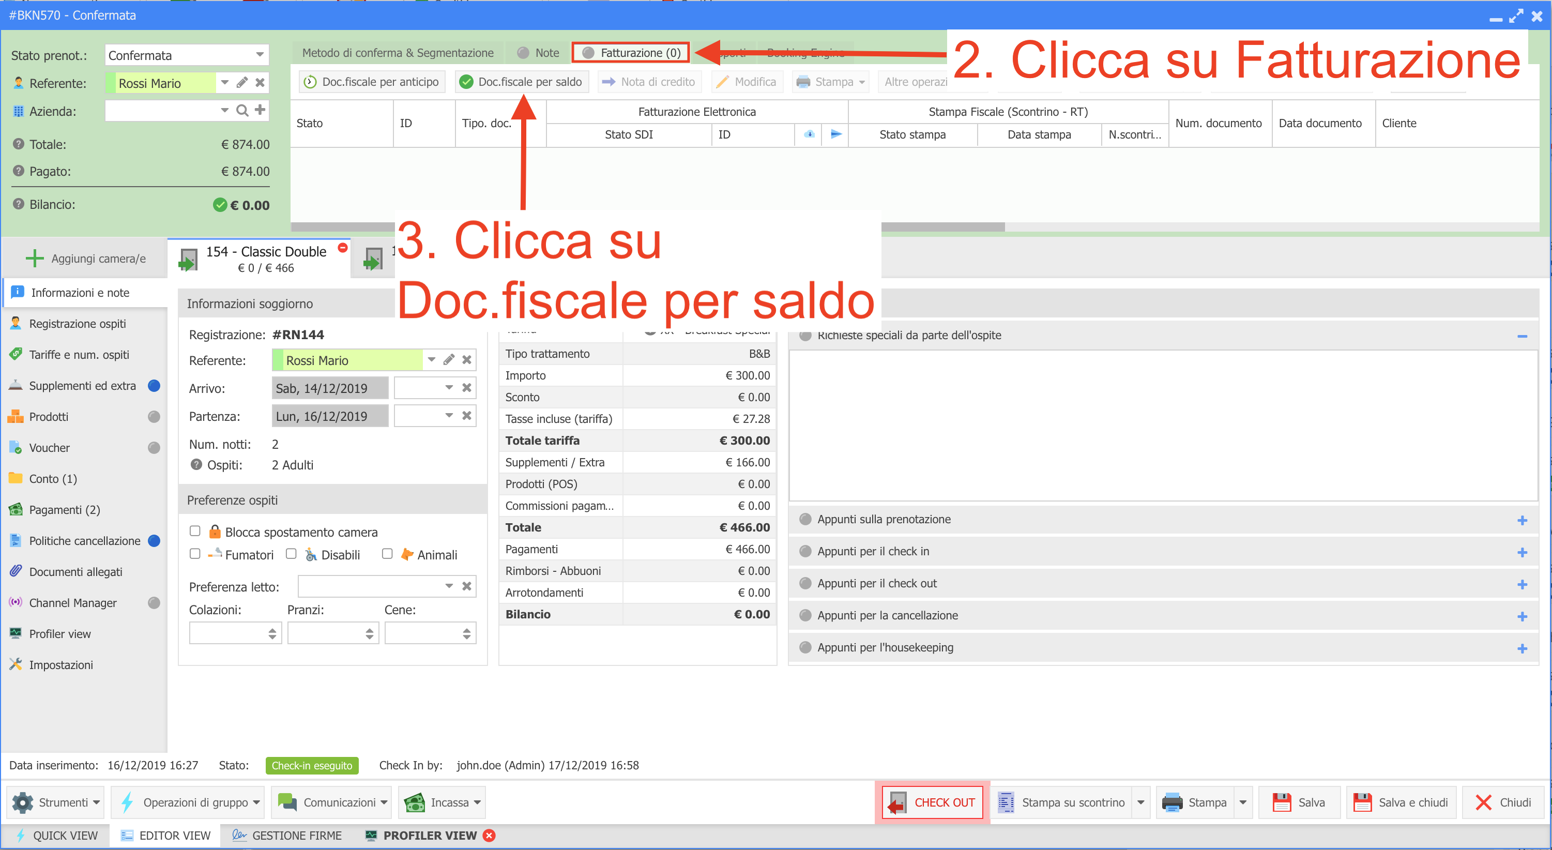
Task: Clear the Partenza time field
Action: click(x=467, y=416)
